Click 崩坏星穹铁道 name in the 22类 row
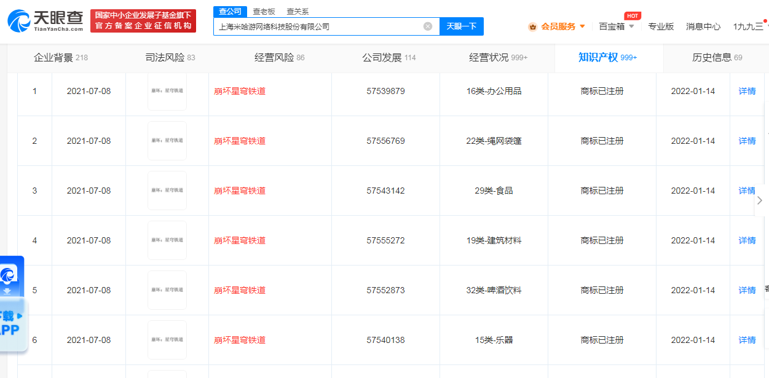Screen dimensions: 769x378 click(x=240, y=141)
